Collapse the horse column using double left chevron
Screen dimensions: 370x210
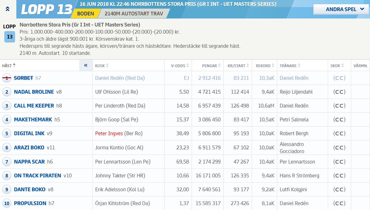point(86,65)
